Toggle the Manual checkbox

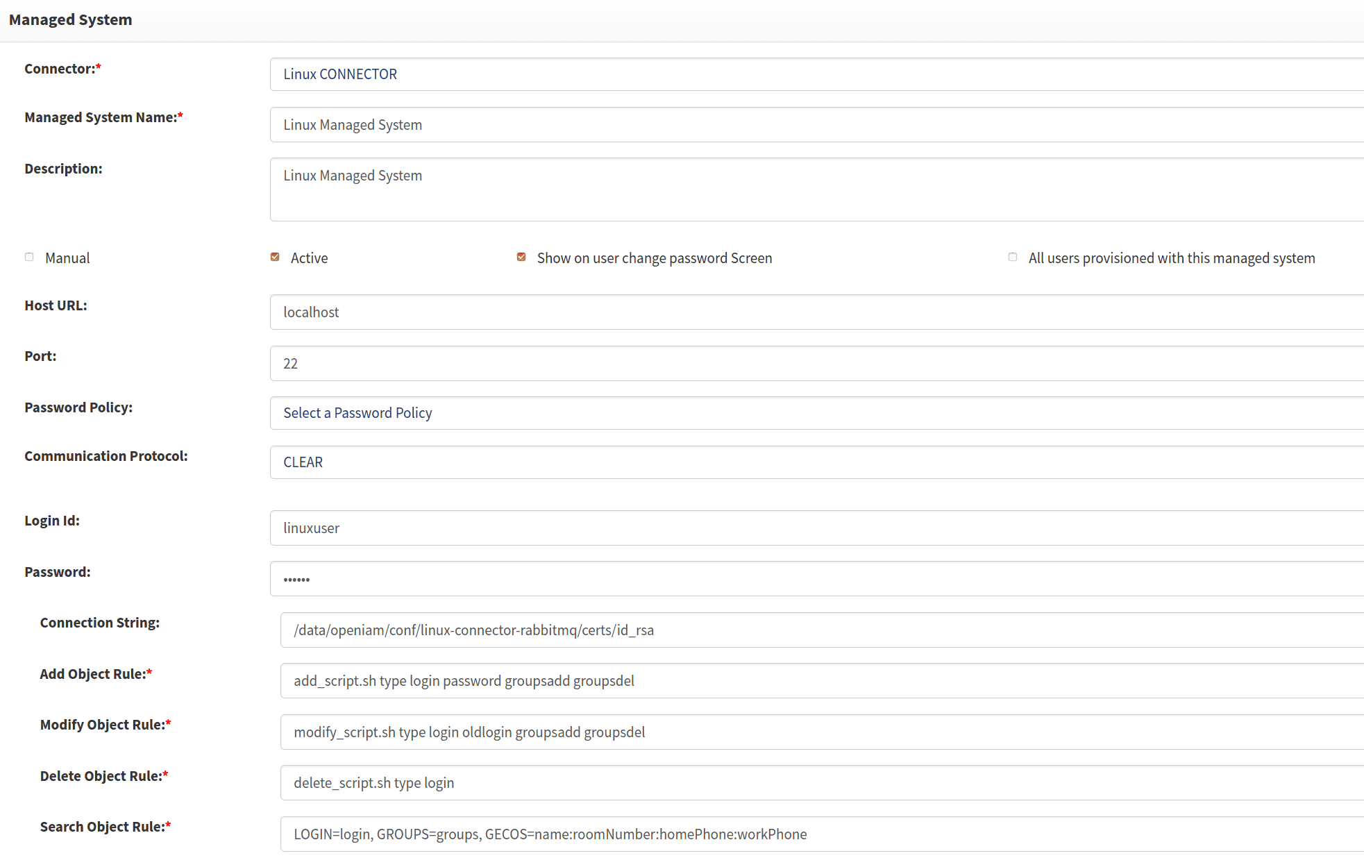click(29, 258)
